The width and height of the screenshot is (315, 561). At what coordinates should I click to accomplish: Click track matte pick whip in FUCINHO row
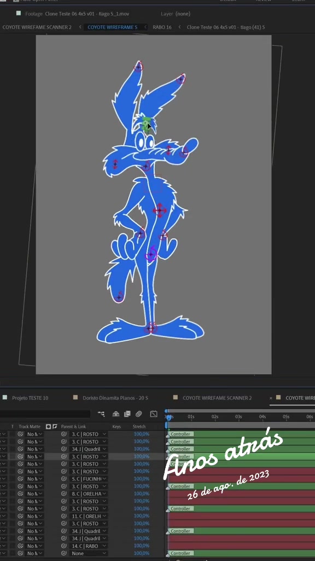tap(20, 479)
